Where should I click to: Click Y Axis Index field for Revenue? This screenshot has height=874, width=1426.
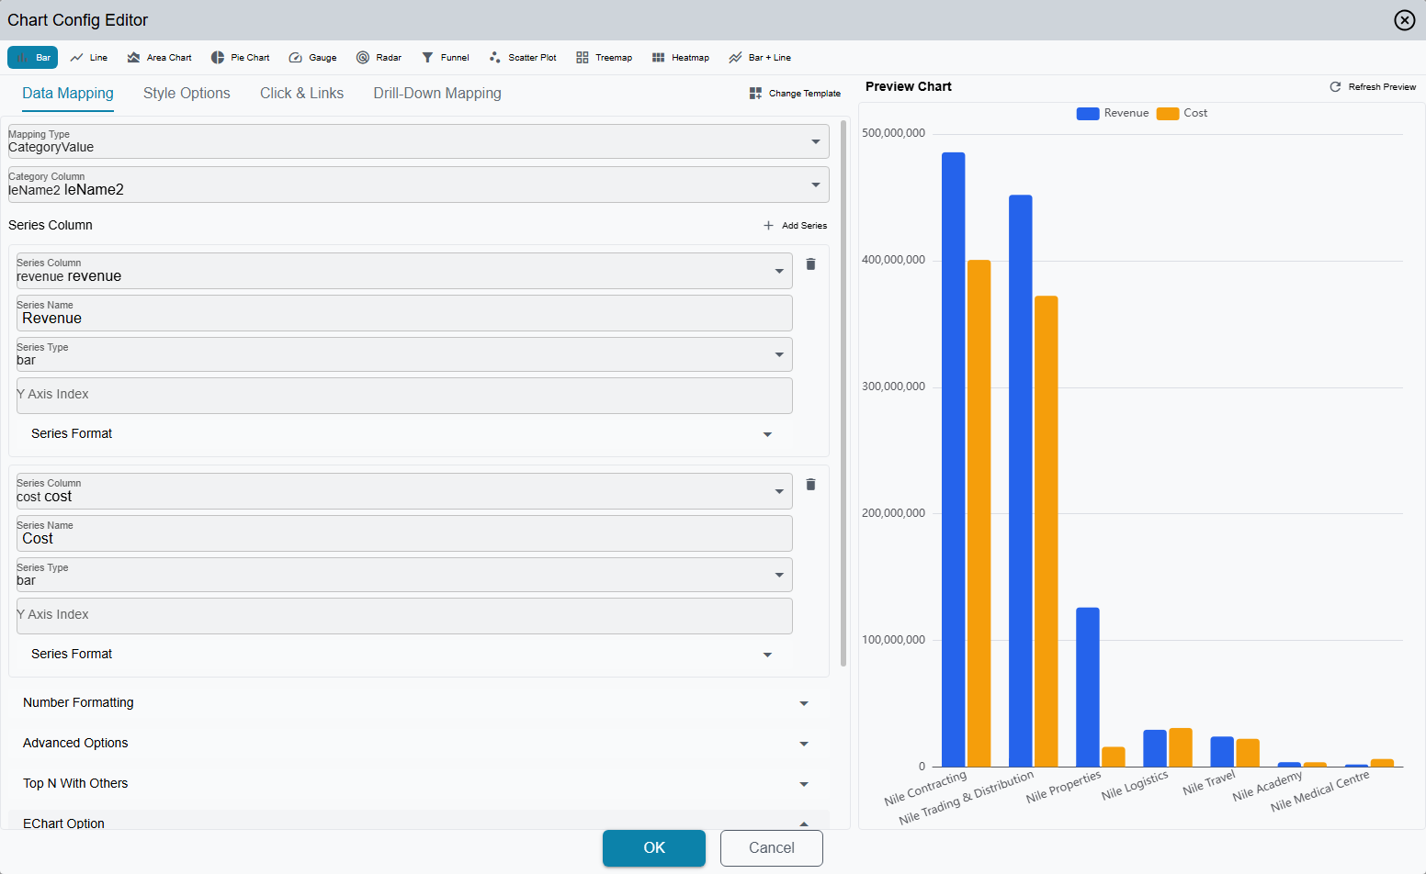click(404, 396)
